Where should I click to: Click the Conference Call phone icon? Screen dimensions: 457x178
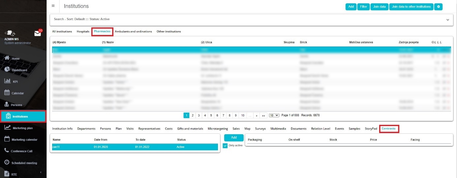pyautogui.click(x=7, y=151)
